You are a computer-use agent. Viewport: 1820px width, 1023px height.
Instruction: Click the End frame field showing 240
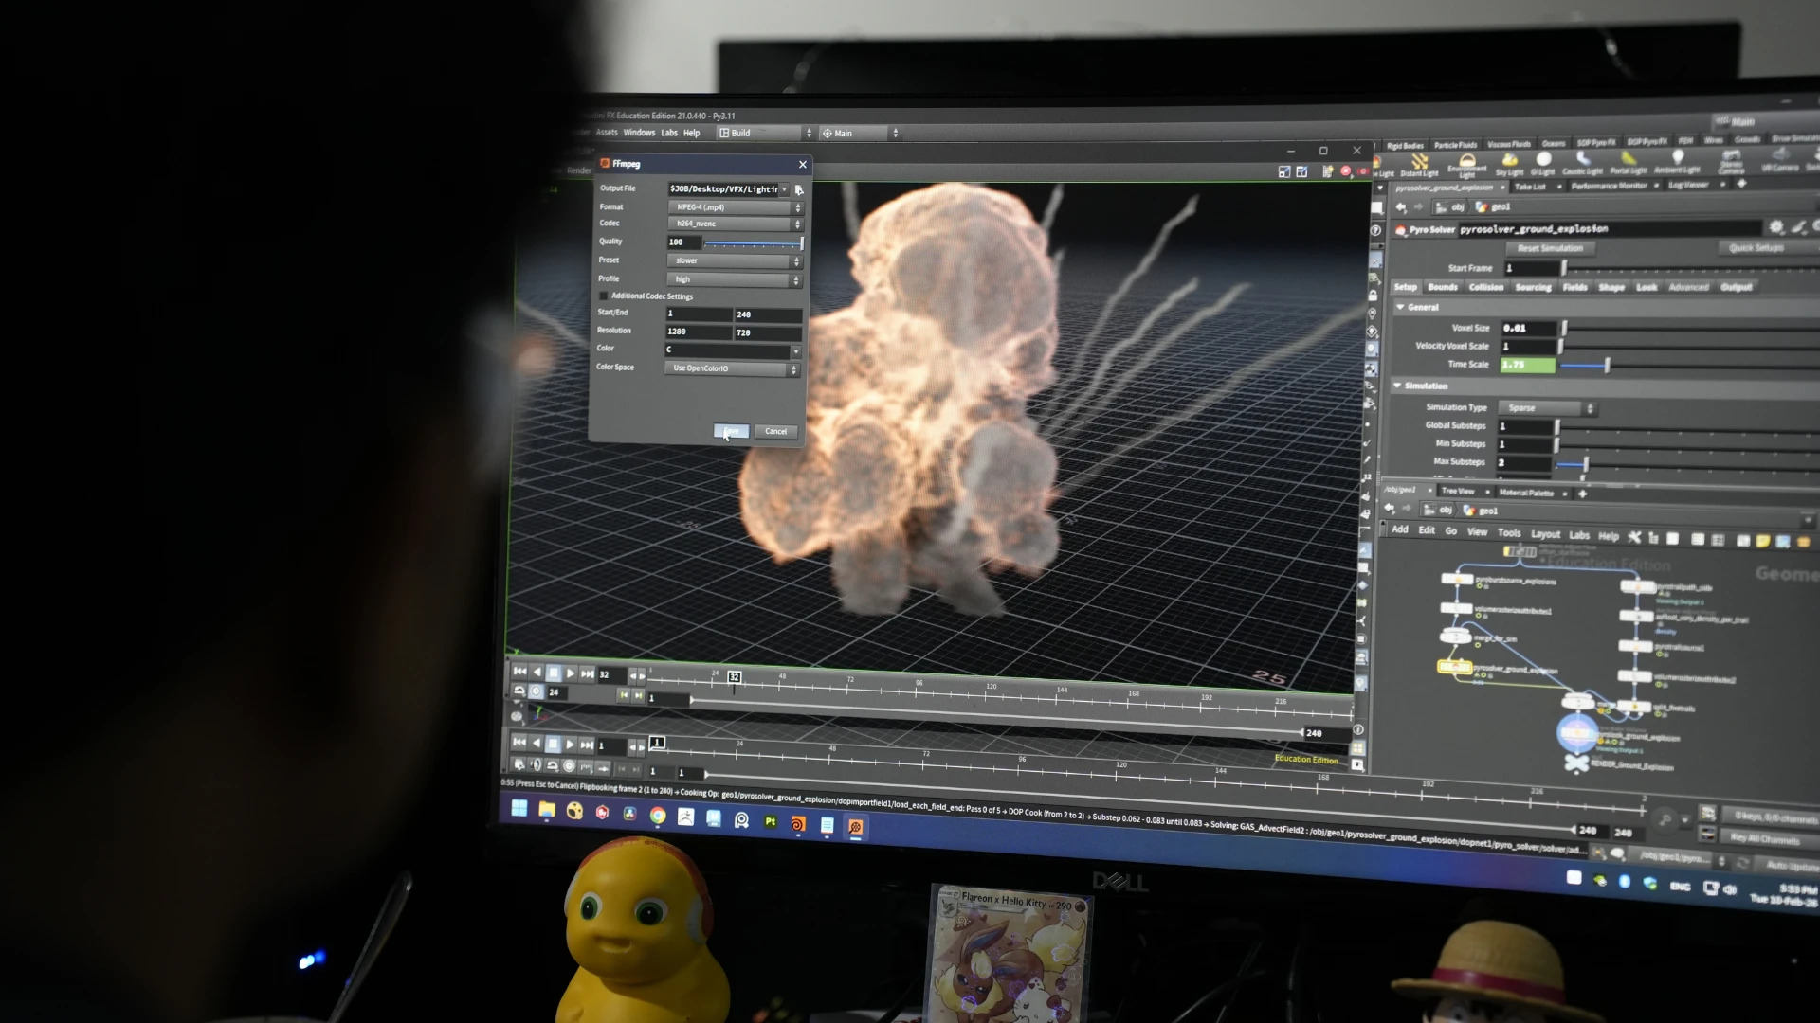(x=768, y=314)
